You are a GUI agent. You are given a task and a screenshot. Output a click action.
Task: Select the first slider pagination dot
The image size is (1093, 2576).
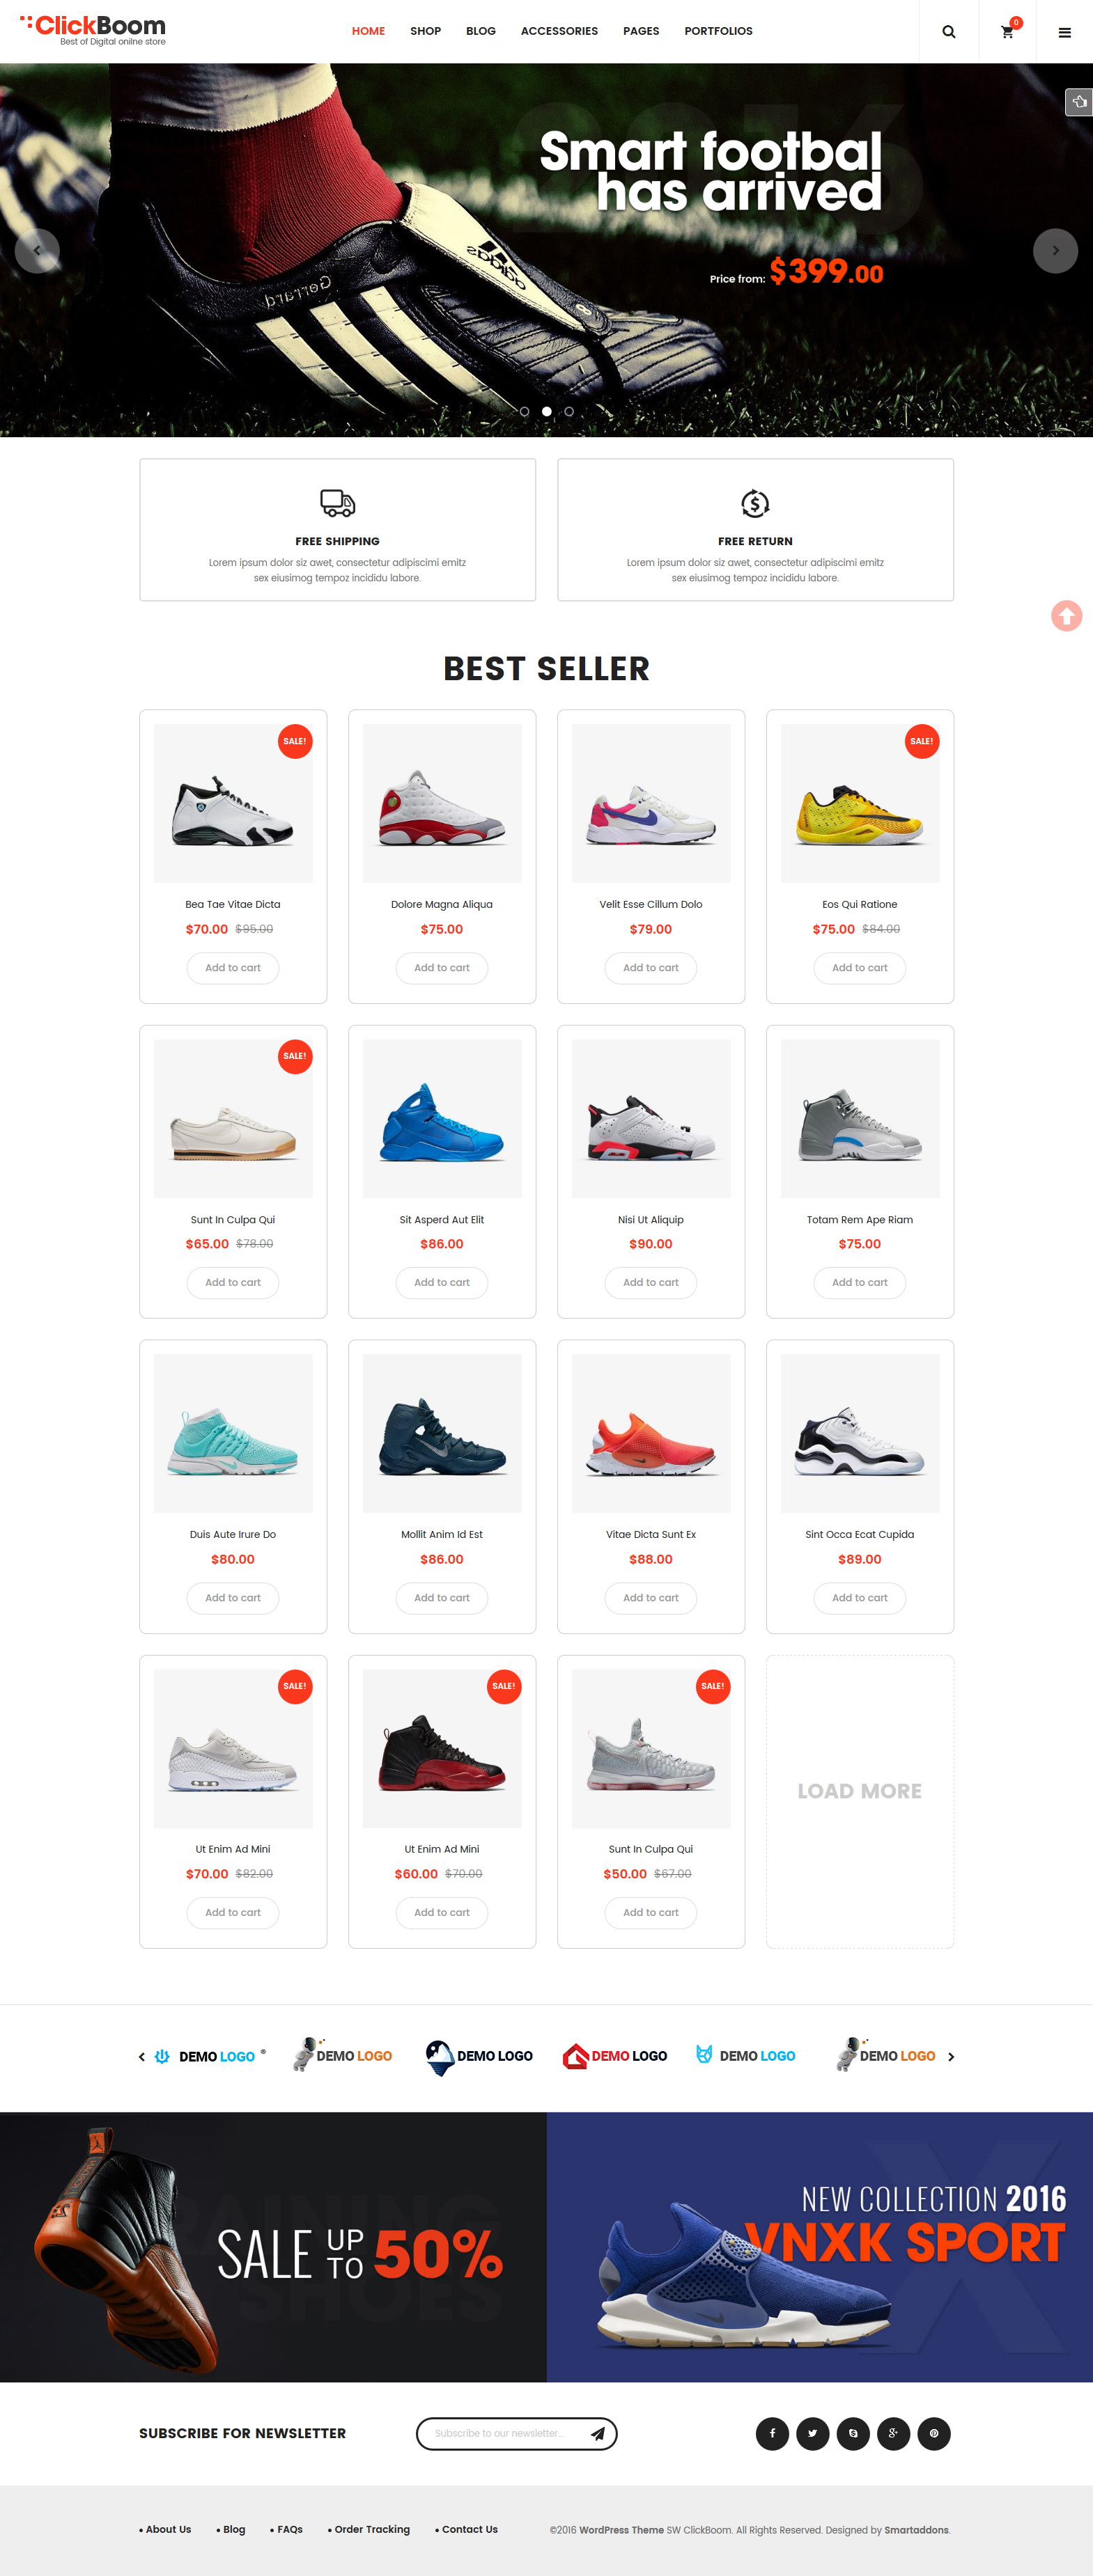pos(525,411)
